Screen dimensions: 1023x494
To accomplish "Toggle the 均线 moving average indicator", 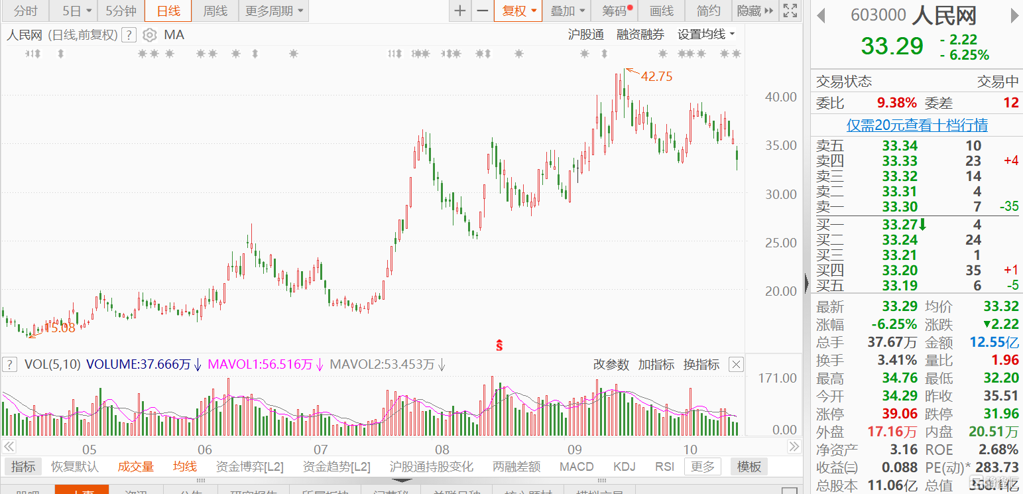I will coord(185,467).
